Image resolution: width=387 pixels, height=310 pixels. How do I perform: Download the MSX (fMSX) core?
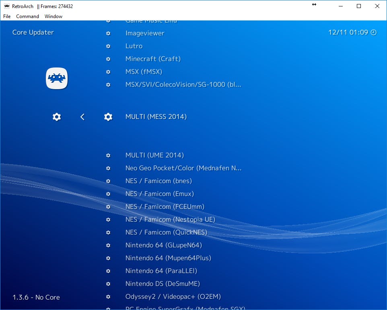pyautogui.click(x=144, y=72)
